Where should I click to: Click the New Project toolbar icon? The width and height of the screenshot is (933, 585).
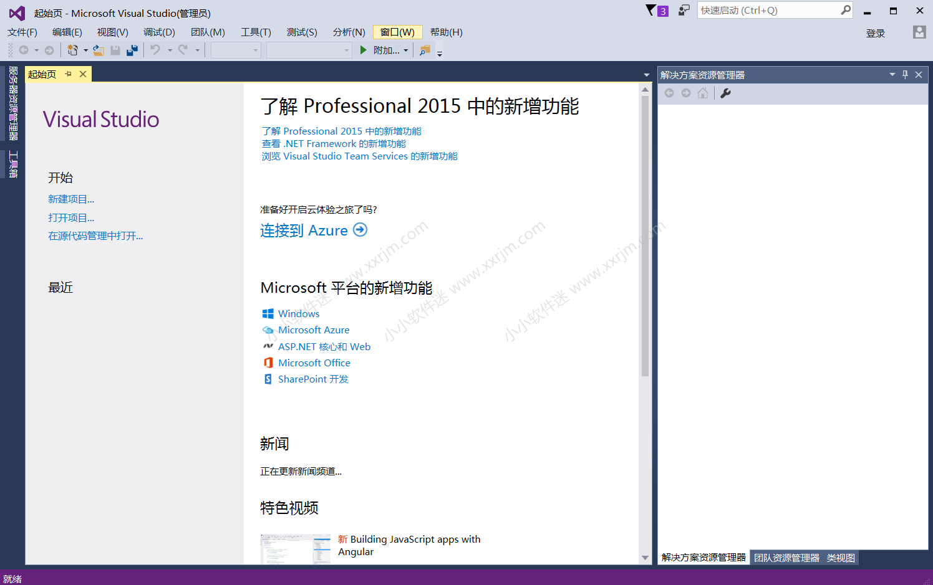[72, 50]
